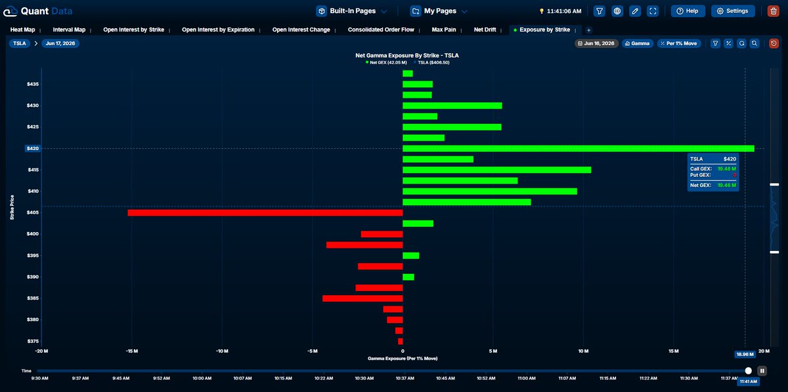Click the longest green bar at $420 strike
The height and width of the screenshot is (392, 788).
[x=578, y=148]
